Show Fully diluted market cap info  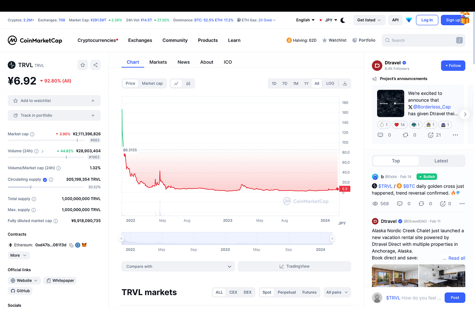point(56,221)
